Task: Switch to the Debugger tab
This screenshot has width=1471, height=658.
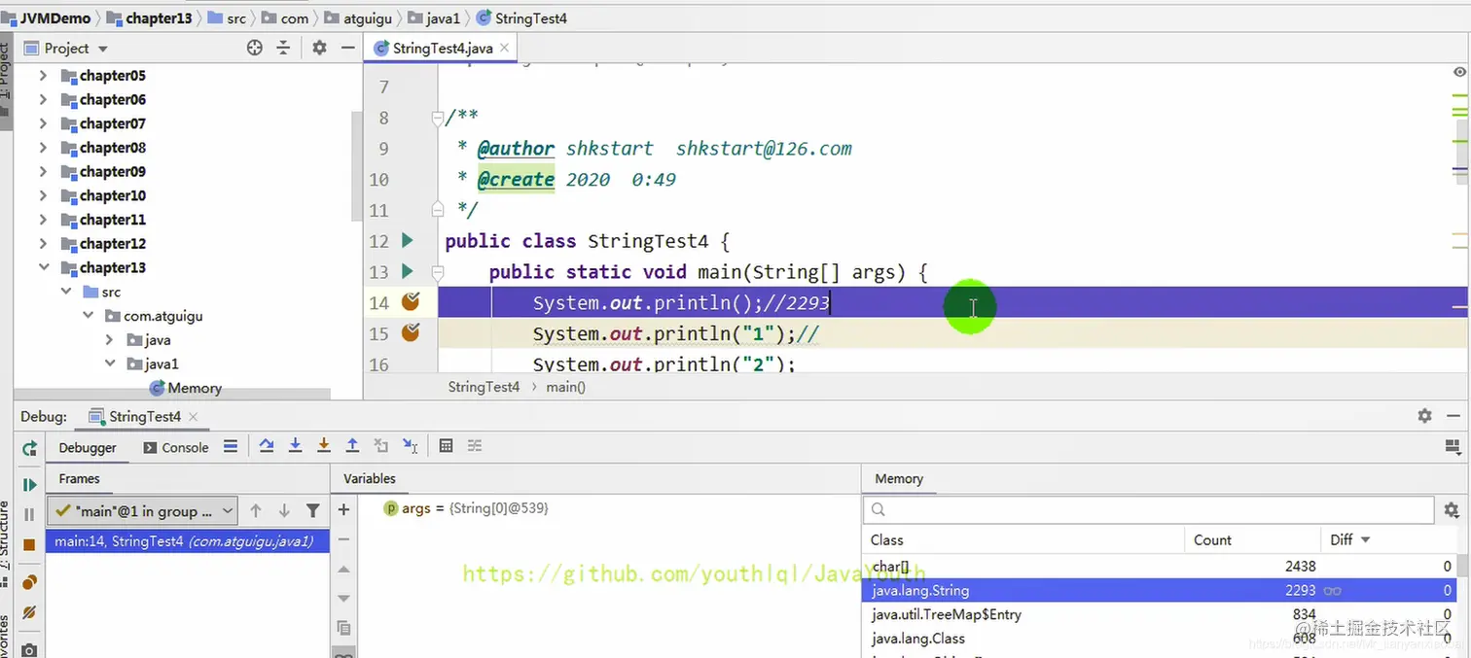Action: point(88,447)
